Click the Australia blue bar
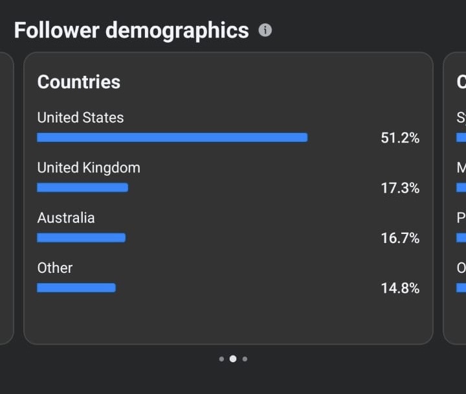466x394 pixels. click(x=81, y=238)
